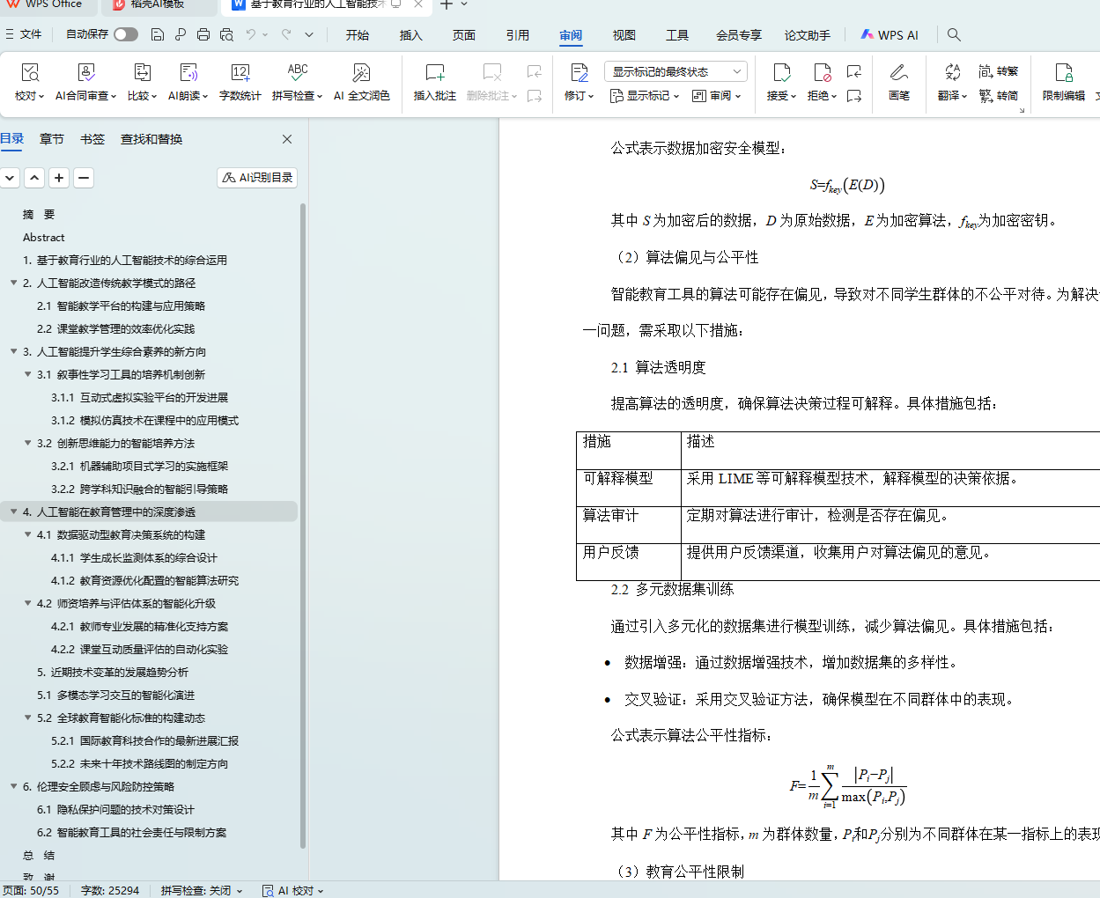Click the search magnifier icon beside WPS AI
This screenshot has height=898, width=1100.
tap(954, 34)
